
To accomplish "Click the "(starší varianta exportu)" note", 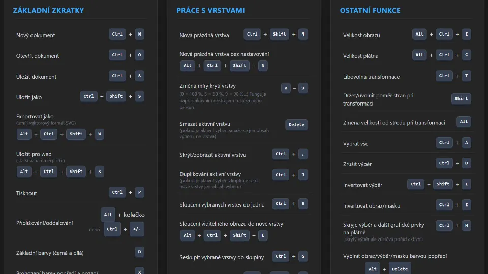I will tap(41, 161).
